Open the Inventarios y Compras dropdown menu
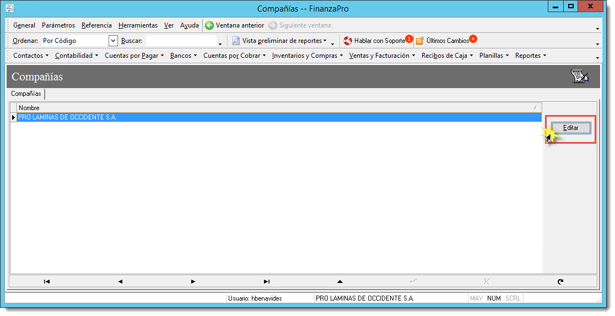Image resolution: width=615 pixels, height=316 pixels. pyautogui.click(x=307, y=56)
